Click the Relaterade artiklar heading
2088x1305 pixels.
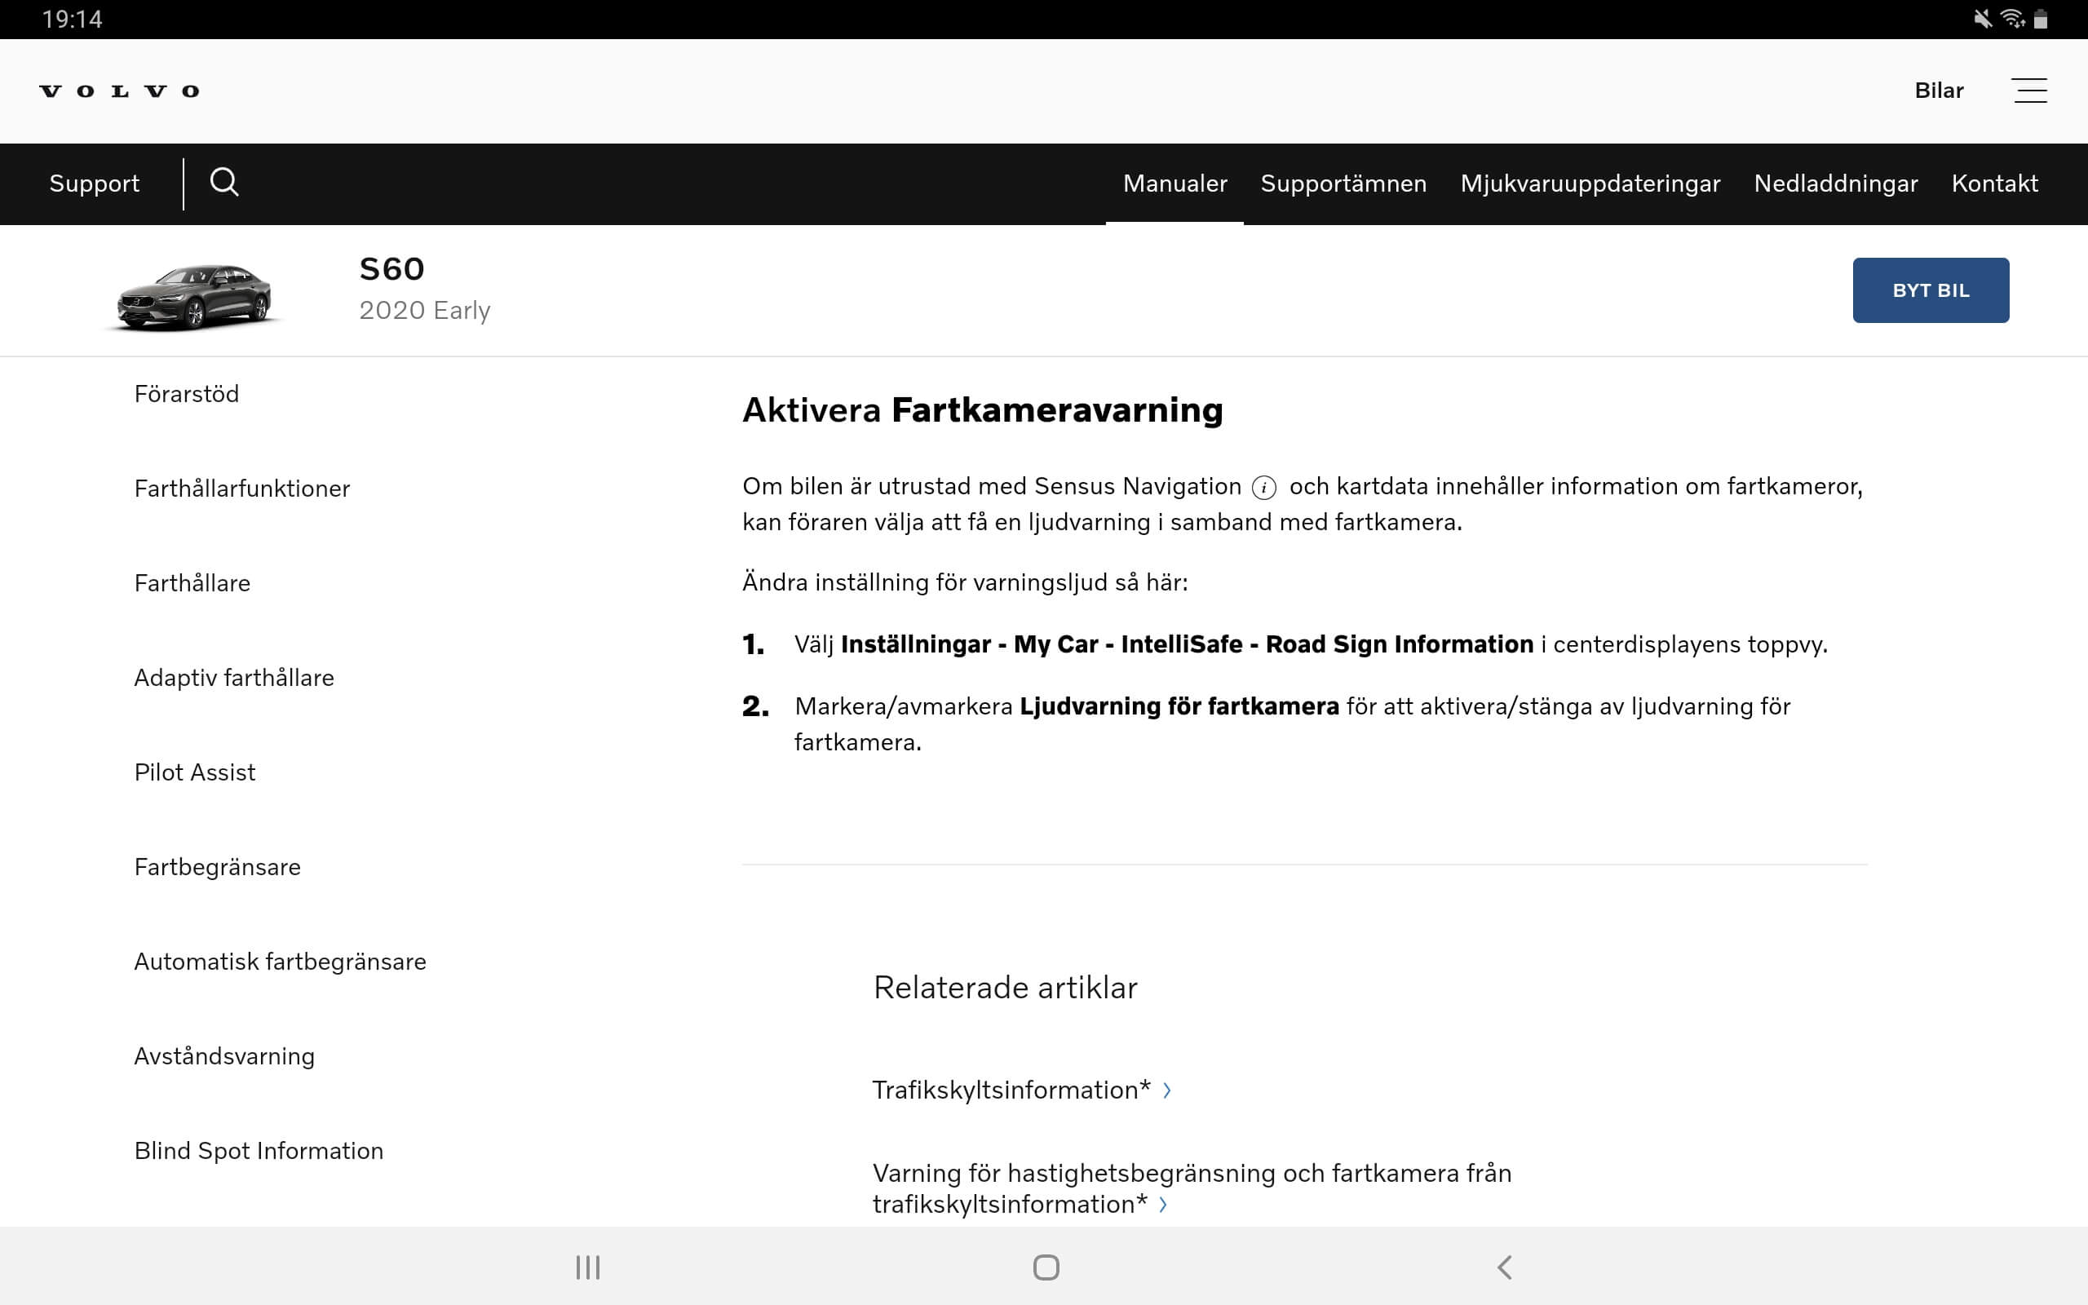[x=1005, y=988]
